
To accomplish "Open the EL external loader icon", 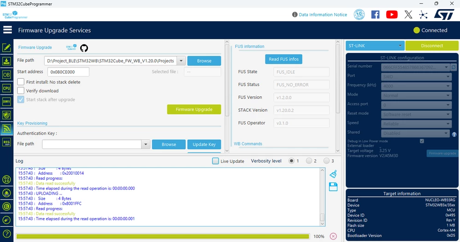I will click(x=6, y=206).
